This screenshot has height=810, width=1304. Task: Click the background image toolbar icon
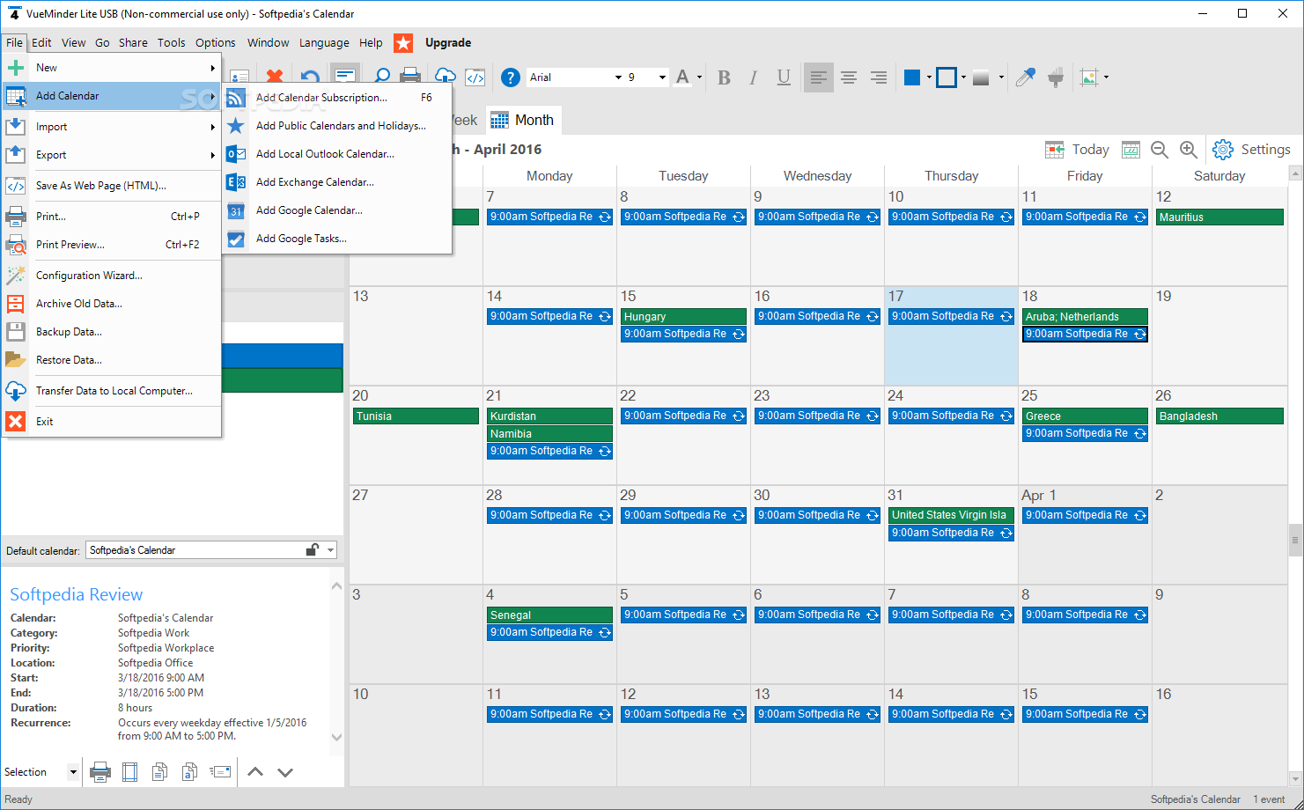(x=1089, y=77)
